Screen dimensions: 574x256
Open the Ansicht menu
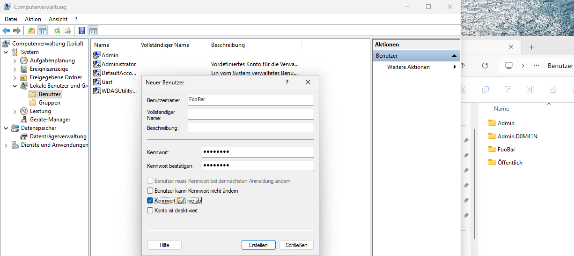click(58, 19)
